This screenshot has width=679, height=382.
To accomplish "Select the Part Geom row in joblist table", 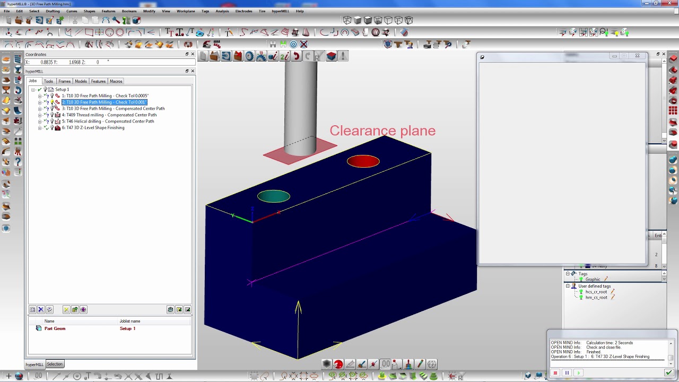I will [110, 328].
